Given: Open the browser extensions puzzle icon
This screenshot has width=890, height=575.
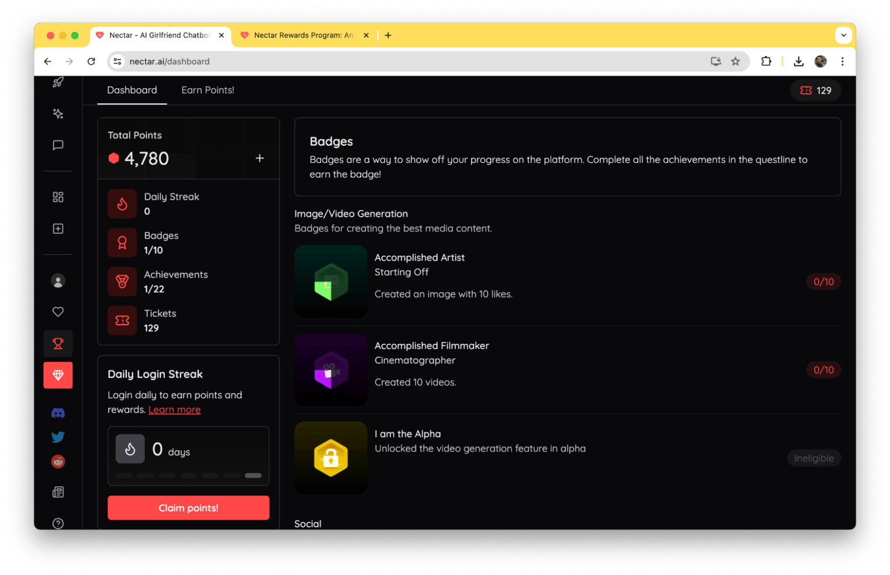Looking at the screenshot, I should [x=766, y=61].
